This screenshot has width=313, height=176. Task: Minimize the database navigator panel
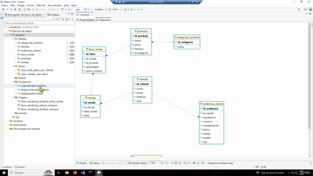click(x=68, y=14)
